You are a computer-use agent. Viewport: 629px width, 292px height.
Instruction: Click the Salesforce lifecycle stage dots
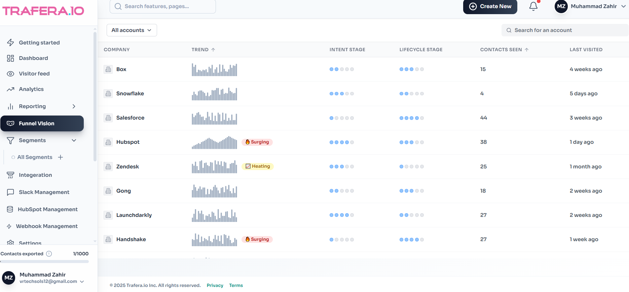coord(412,118)
